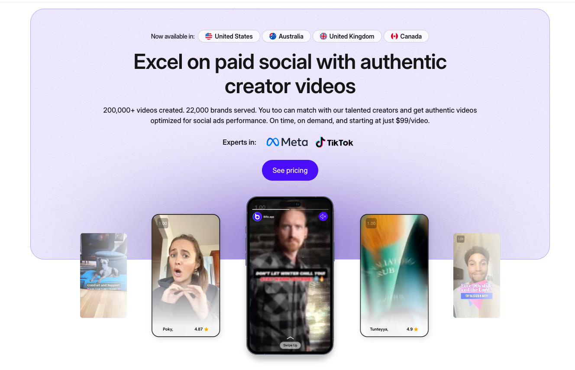Choose the Canada region pill
Screen dimensions: 575x370
(406, 36)
